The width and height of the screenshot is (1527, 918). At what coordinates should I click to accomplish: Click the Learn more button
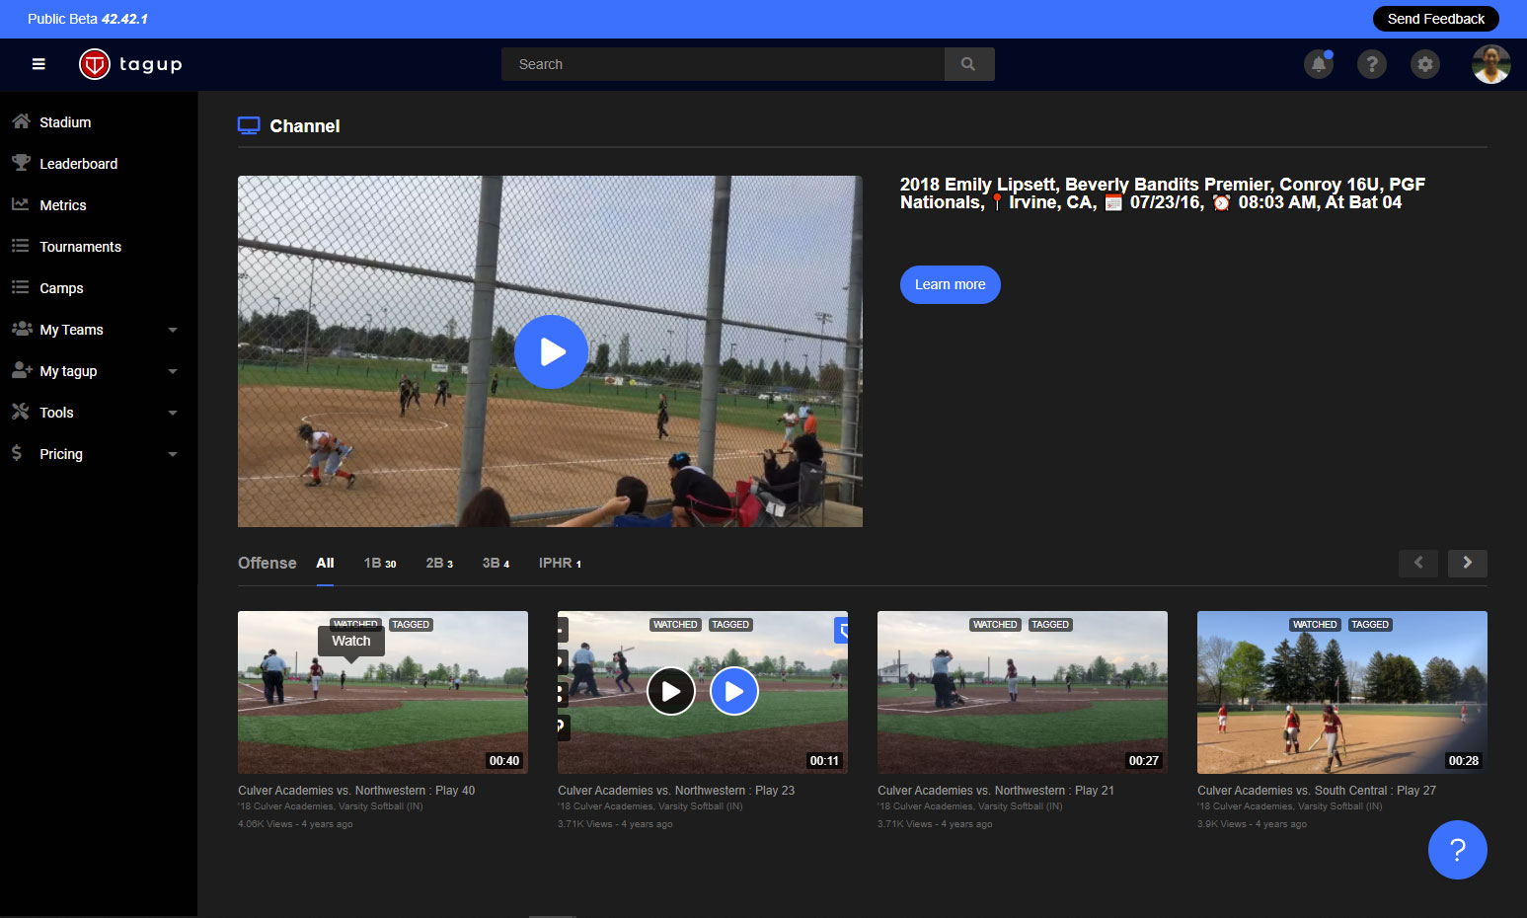[x=950, y=284]
